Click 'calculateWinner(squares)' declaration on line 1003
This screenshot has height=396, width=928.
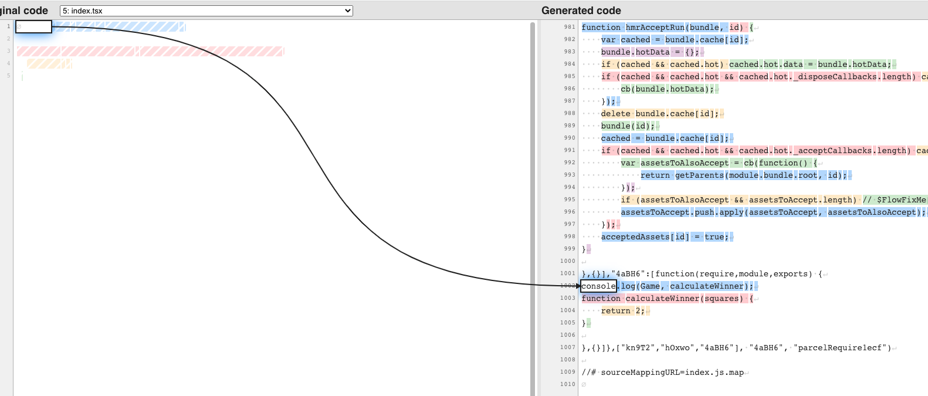[x=685, y=299]
